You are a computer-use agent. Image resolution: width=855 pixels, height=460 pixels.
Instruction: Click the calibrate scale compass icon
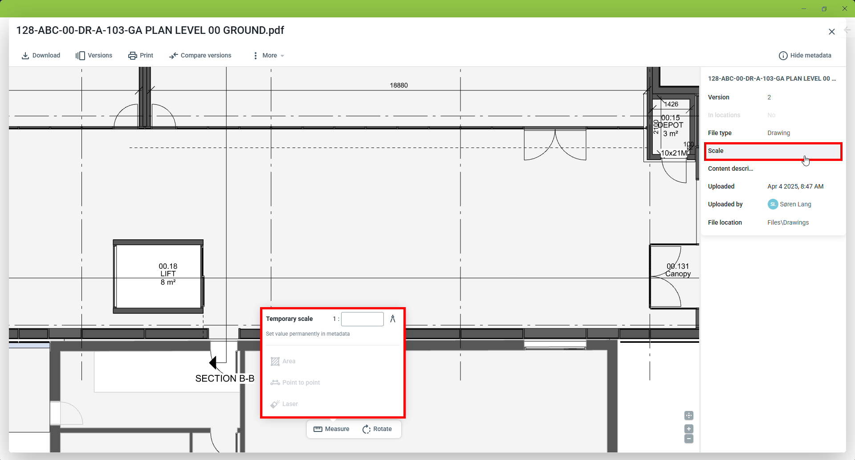tap(393, 319)
